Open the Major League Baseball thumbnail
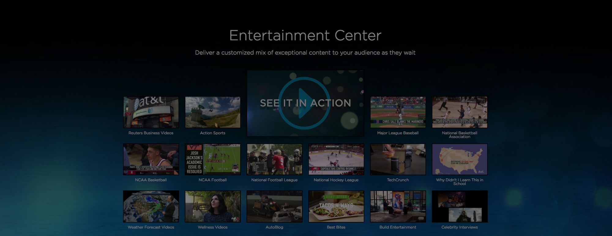Image resolution: width=612 pixels, height=236 pixels. click(398, 112)
